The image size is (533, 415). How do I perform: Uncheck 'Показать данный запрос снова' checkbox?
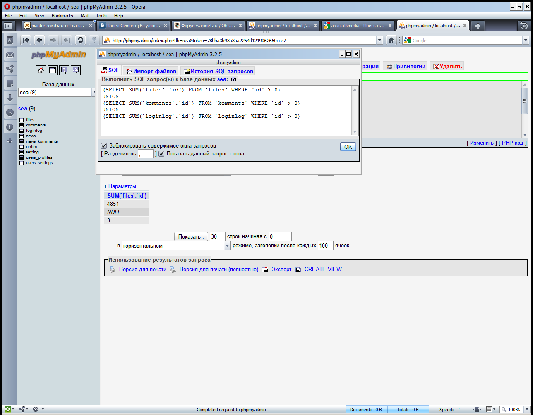pos(161,154)
